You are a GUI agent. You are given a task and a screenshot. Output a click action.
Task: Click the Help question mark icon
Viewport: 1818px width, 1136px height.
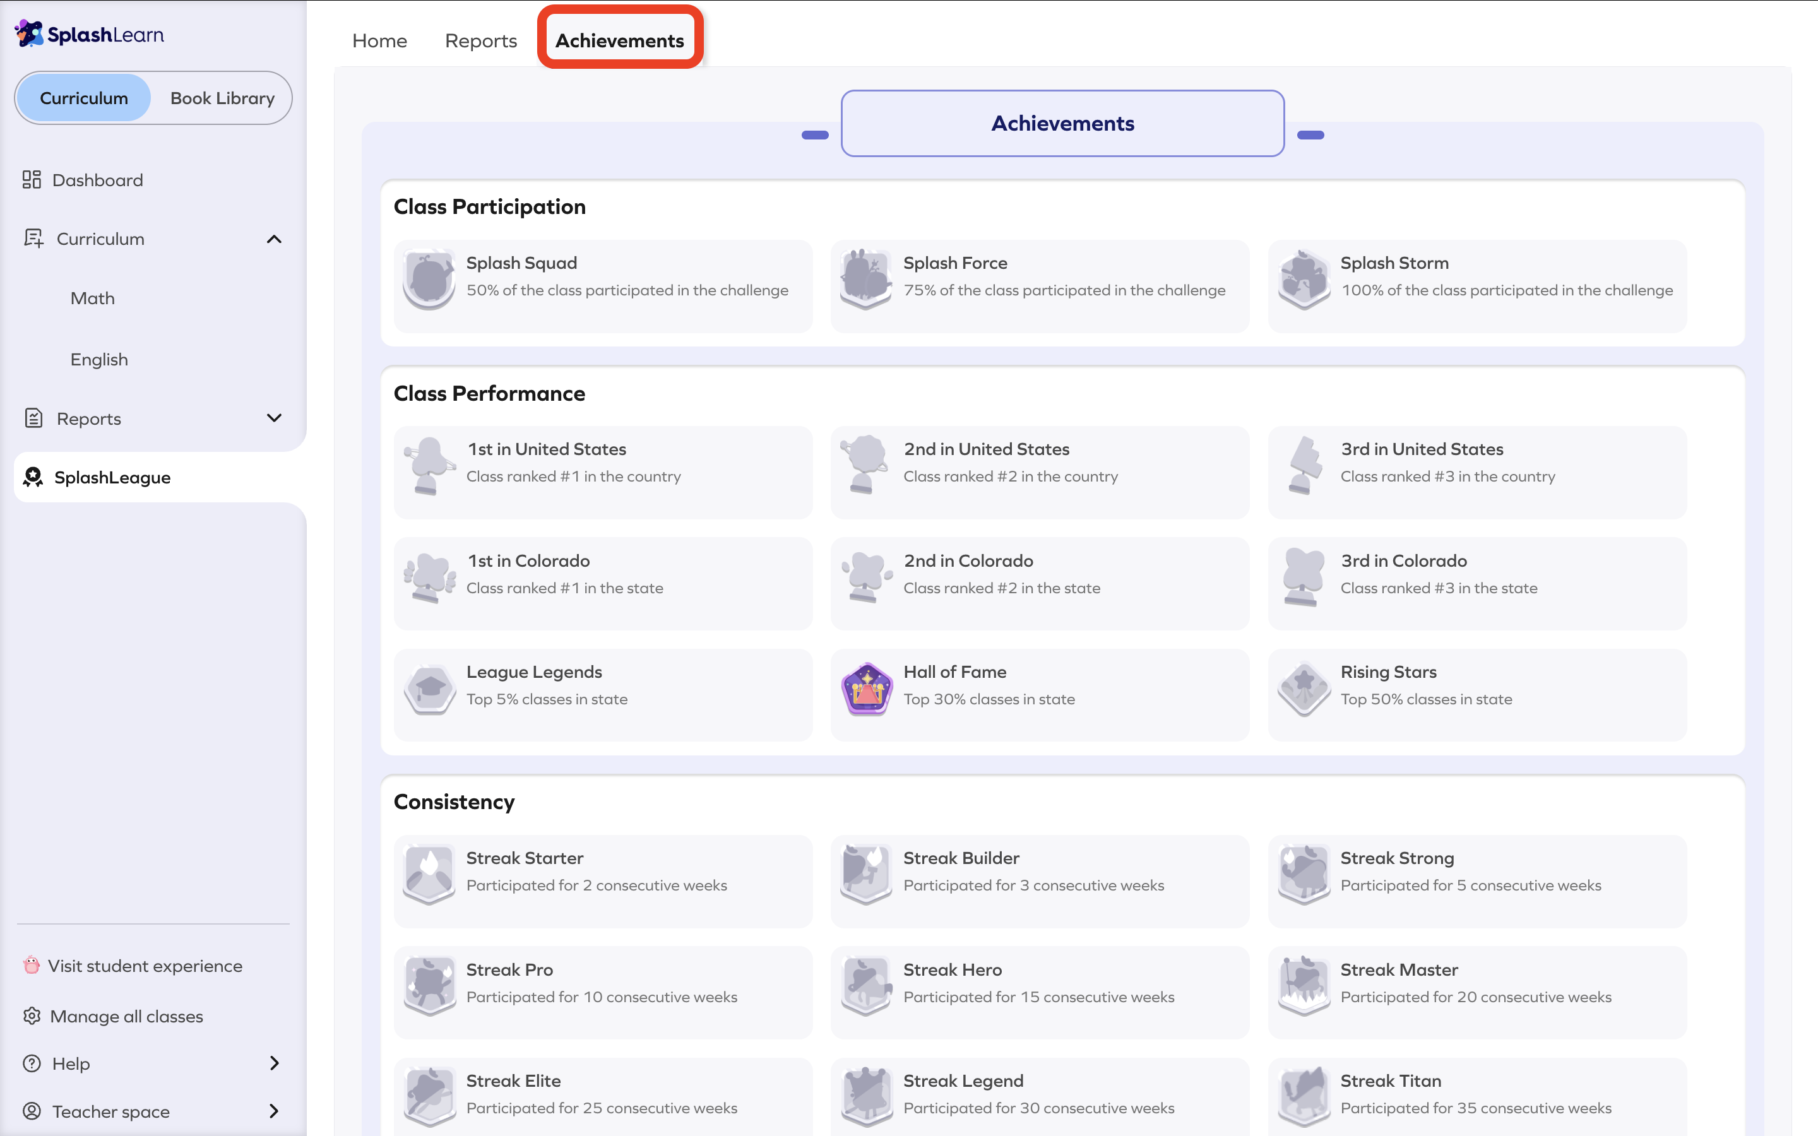coord(32,1063)
